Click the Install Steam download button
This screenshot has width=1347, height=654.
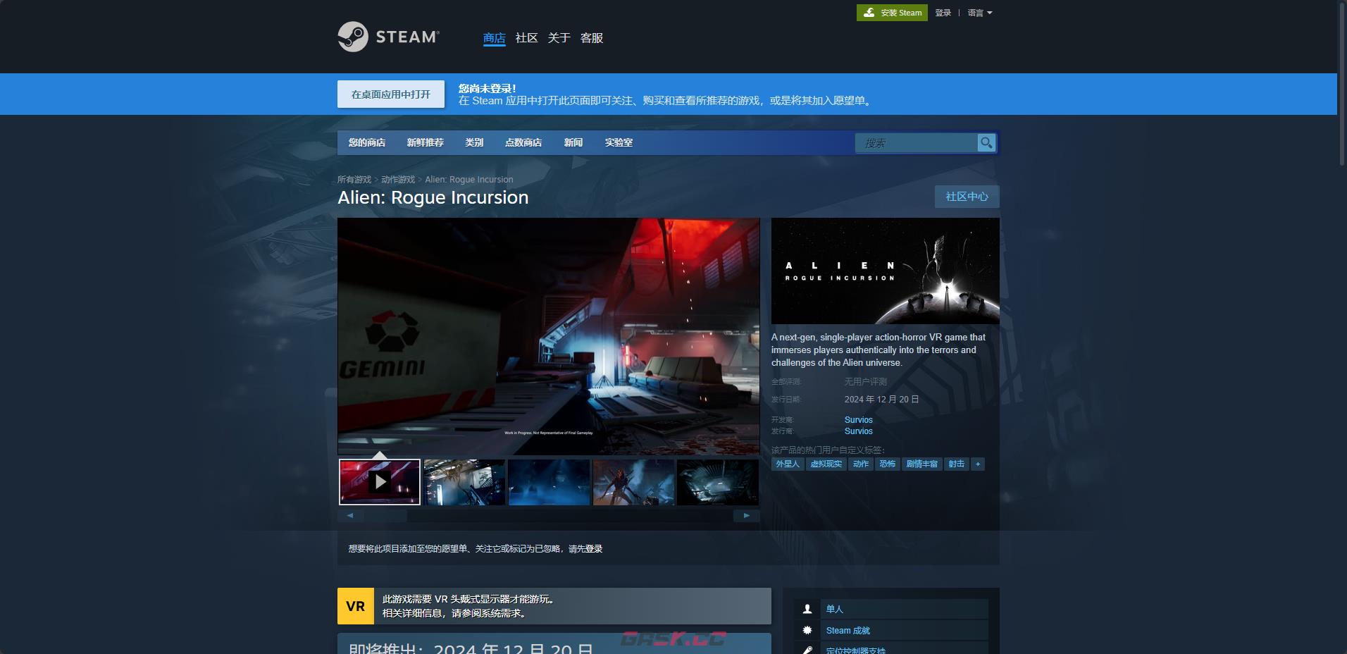[892, 13]
